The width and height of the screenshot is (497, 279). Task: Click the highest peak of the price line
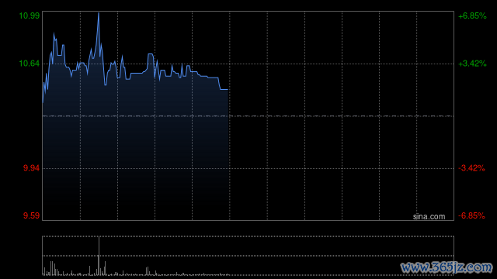99,14
